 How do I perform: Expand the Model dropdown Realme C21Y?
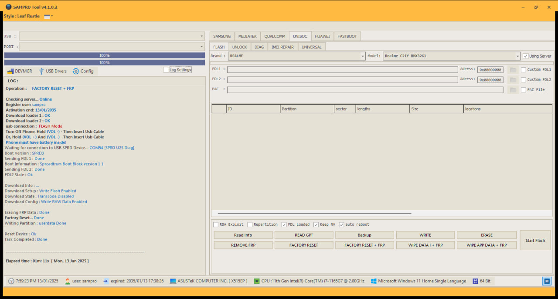tap(452, 56)
